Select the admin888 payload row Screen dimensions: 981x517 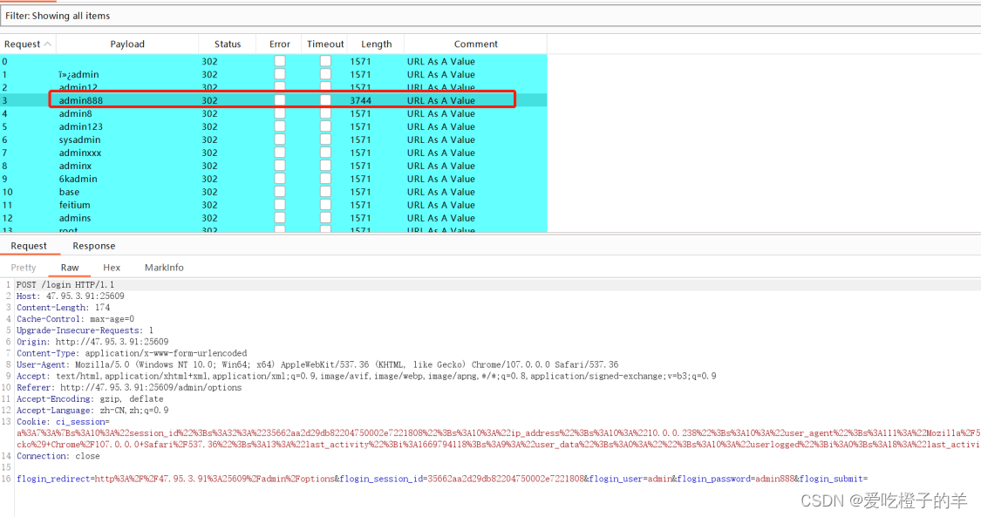(274, 100)
